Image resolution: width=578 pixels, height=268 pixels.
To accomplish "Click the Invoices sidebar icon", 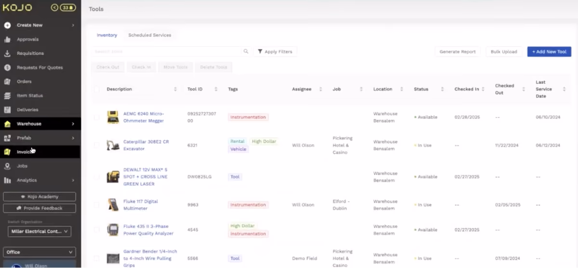I will coord(7,152).
